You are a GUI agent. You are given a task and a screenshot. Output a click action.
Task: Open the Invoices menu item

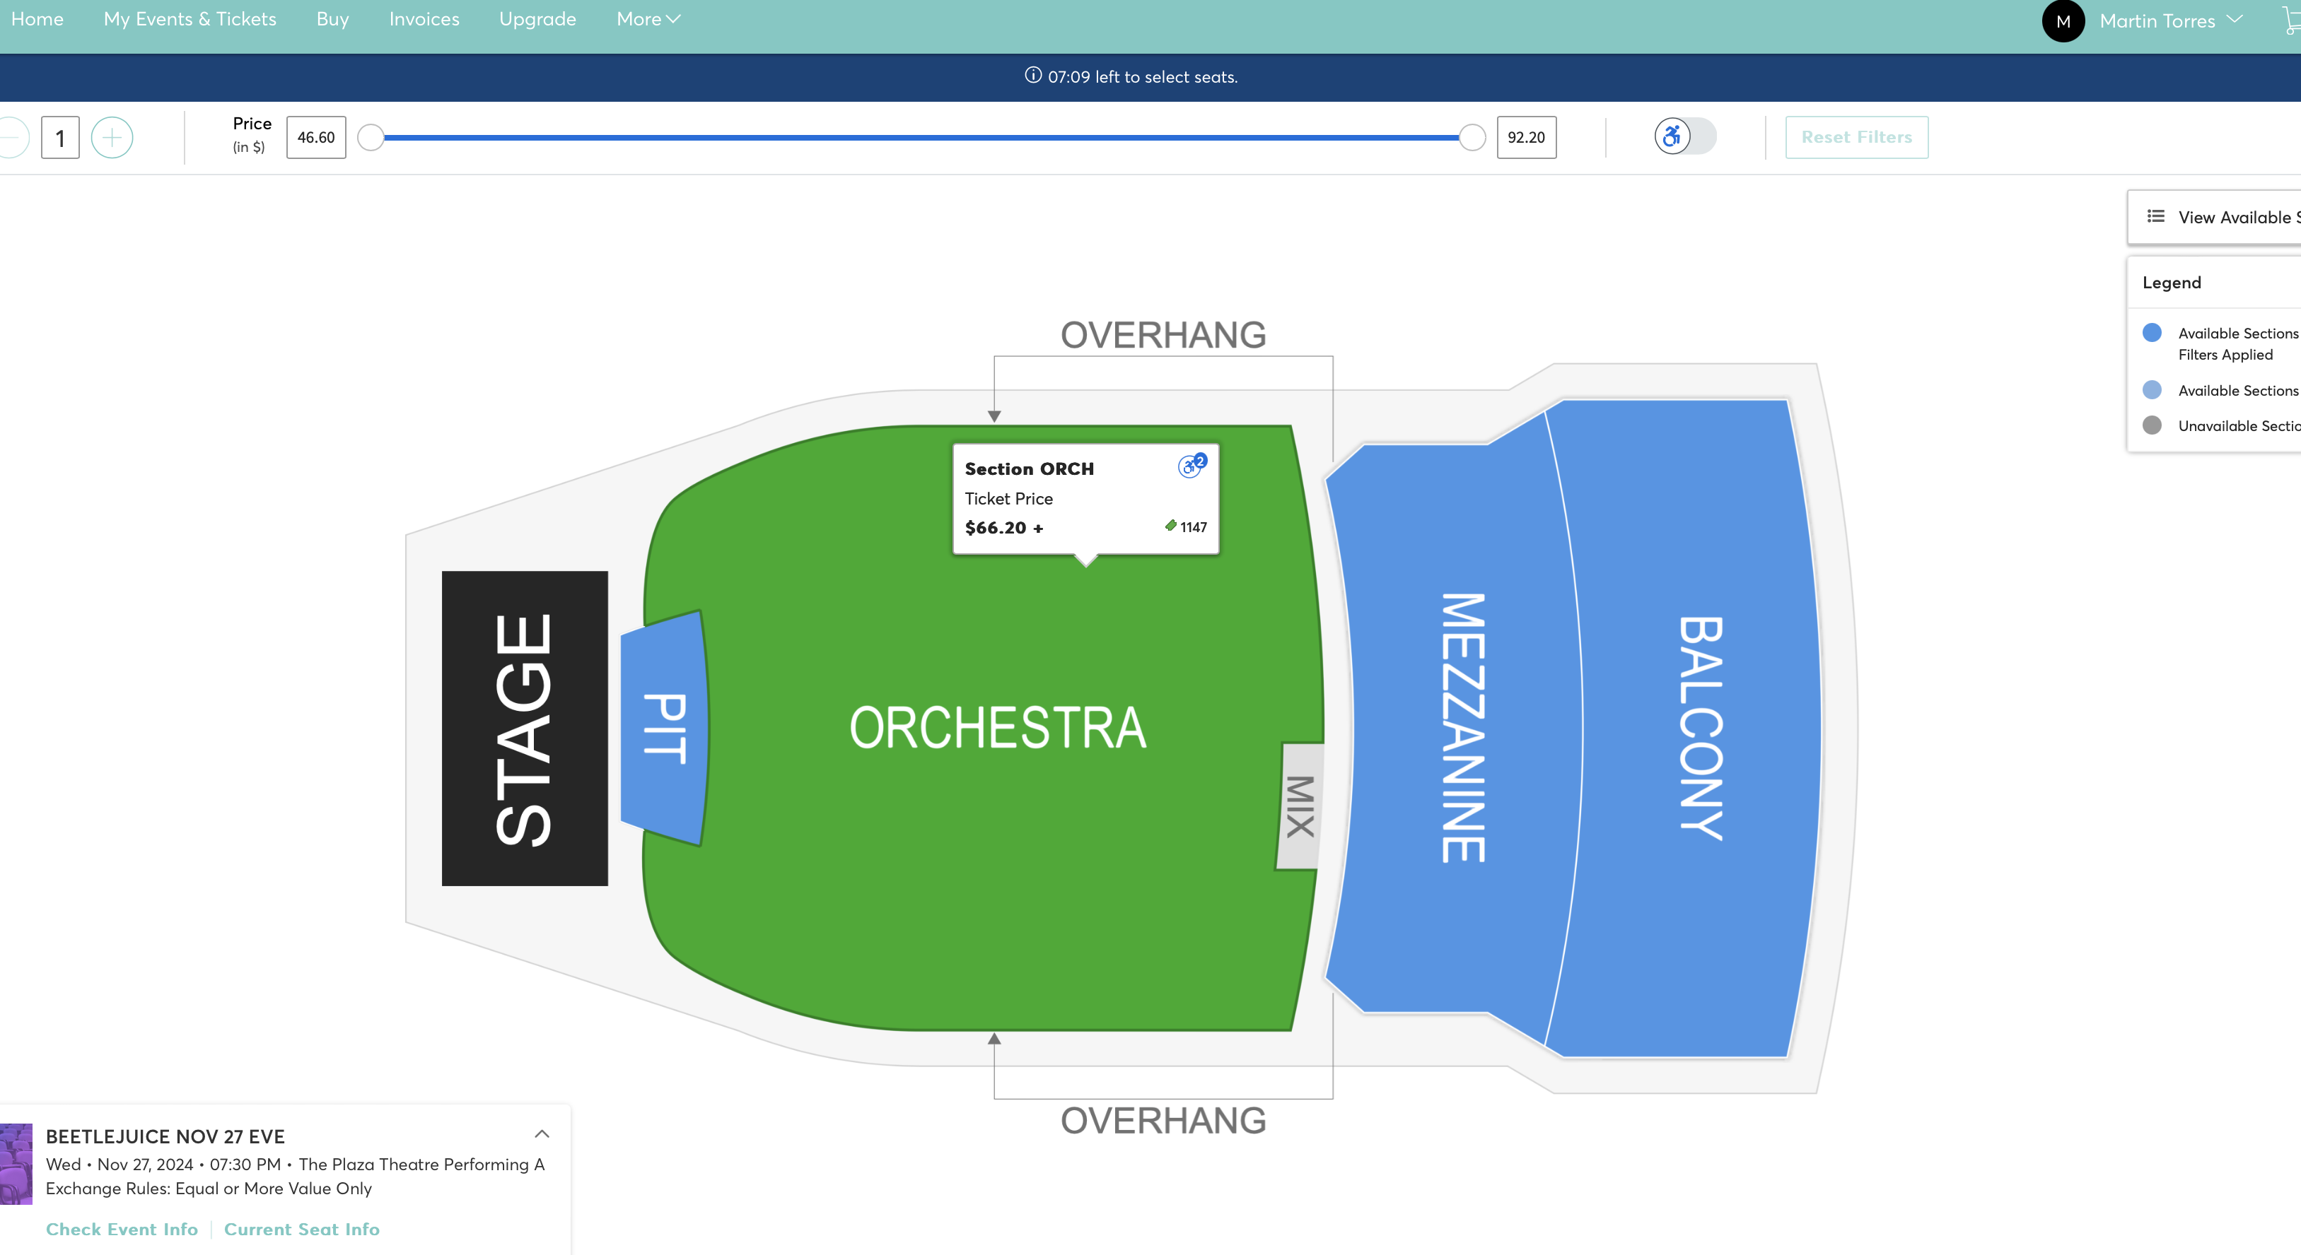coord(424,19)
